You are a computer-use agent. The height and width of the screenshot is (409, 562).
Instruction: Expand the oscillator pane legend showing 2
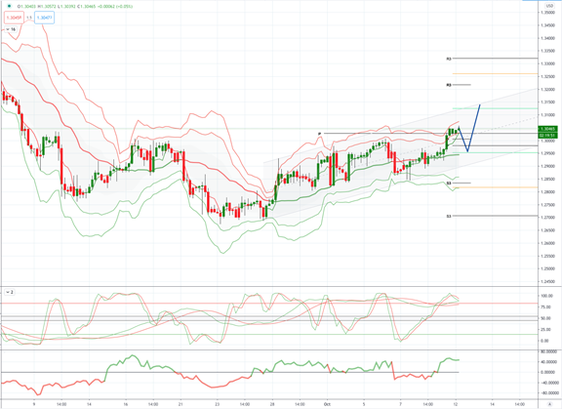coord(9,292)
